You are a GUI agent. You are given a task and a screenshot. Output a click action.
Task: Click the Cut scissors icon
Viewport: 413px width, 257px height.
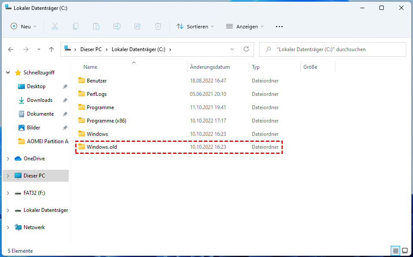coord(55,26)
